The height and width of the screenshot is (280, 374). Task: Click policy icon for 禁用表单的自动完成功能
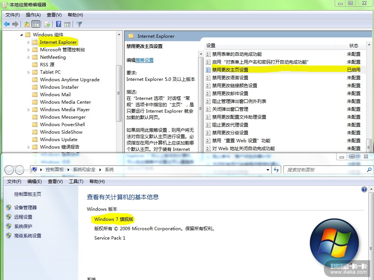208,54
